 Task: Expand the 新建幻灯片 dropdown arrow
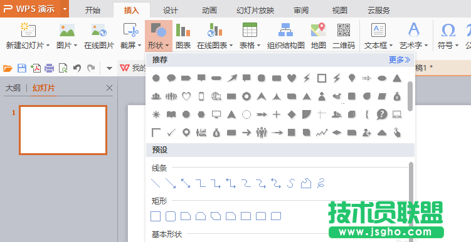[48, 46]
